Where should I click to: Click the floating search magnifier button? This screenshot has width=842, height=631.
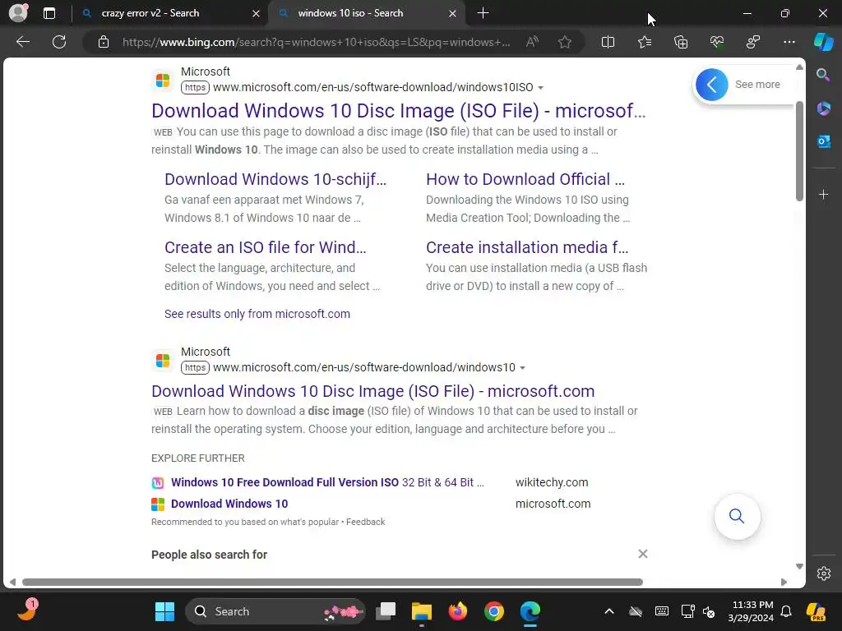click(x=737, y=516)
